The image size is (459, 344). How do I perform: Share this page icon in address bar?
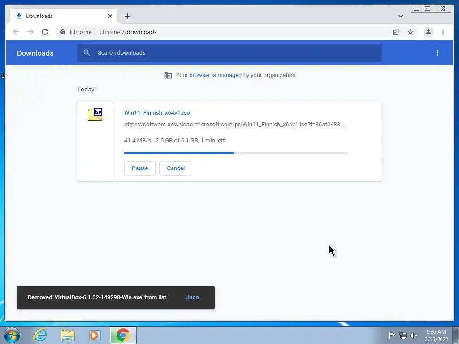point(396,32)
